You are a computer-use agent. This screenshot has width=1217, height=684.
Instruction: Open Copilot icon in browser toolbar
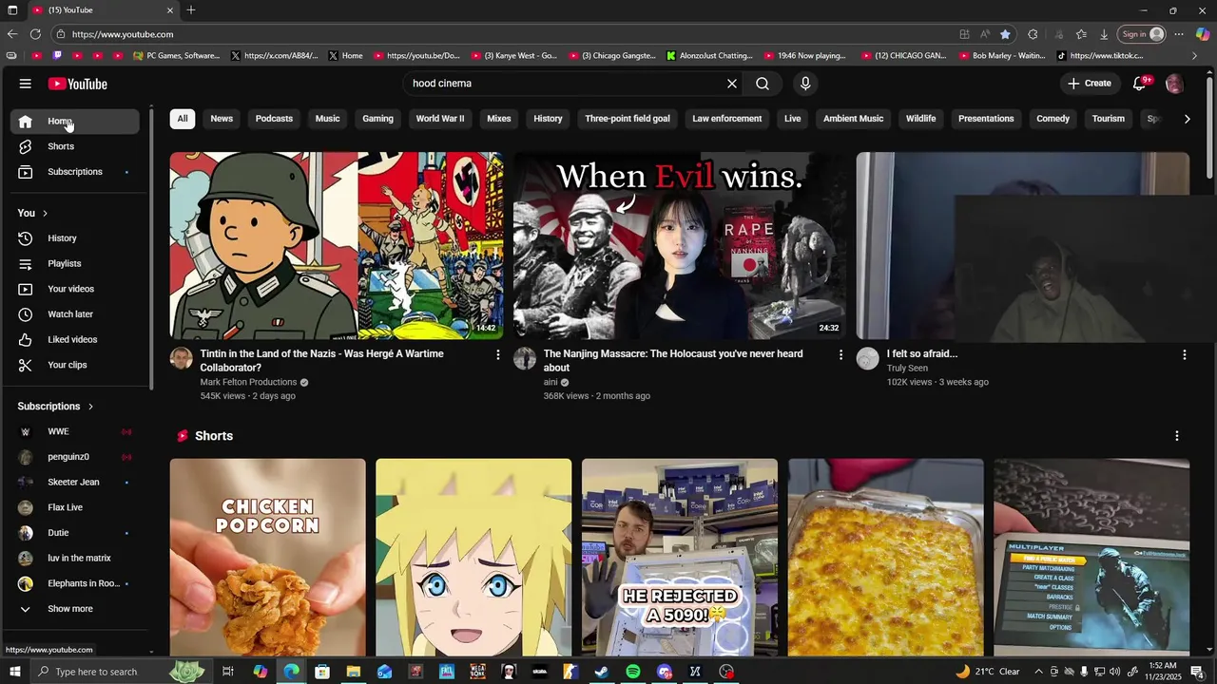1202,34
